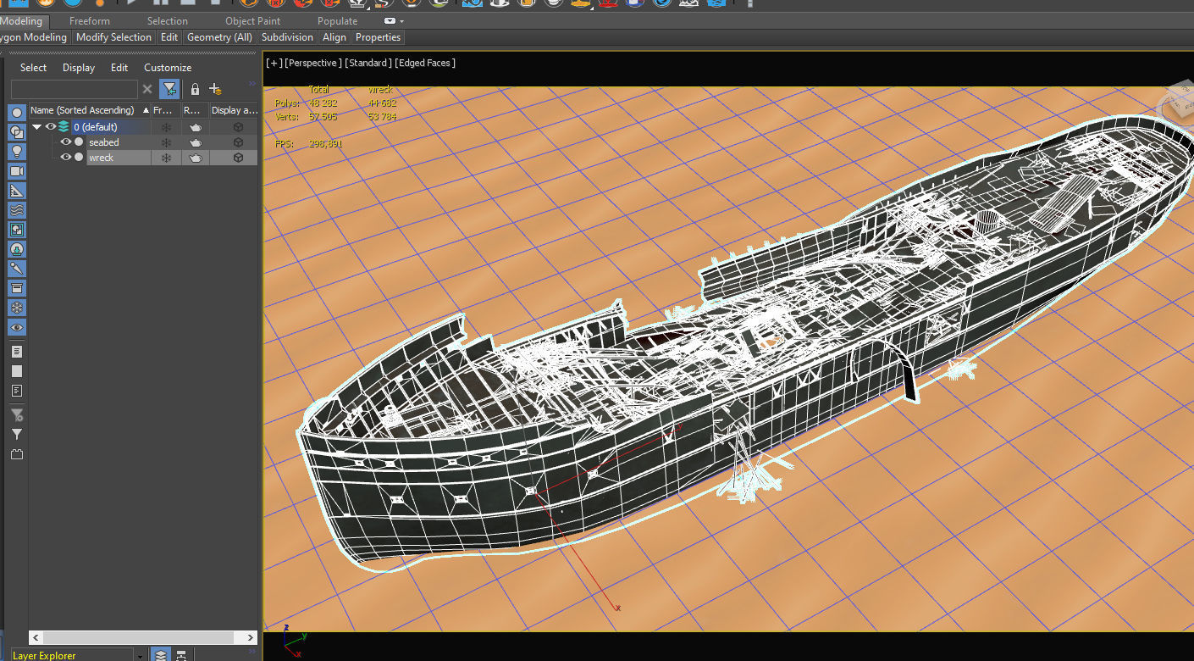Screen dimensions: 1194x661
Task: Toggle renderable teapot for wreck
Action: tap(196, 158)
